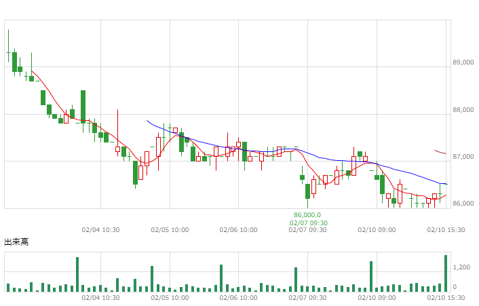Click gray 02/07 09:30 label under price chart
Image resolution: width=479 pixels, height=306 pixels.
[307, 230]
